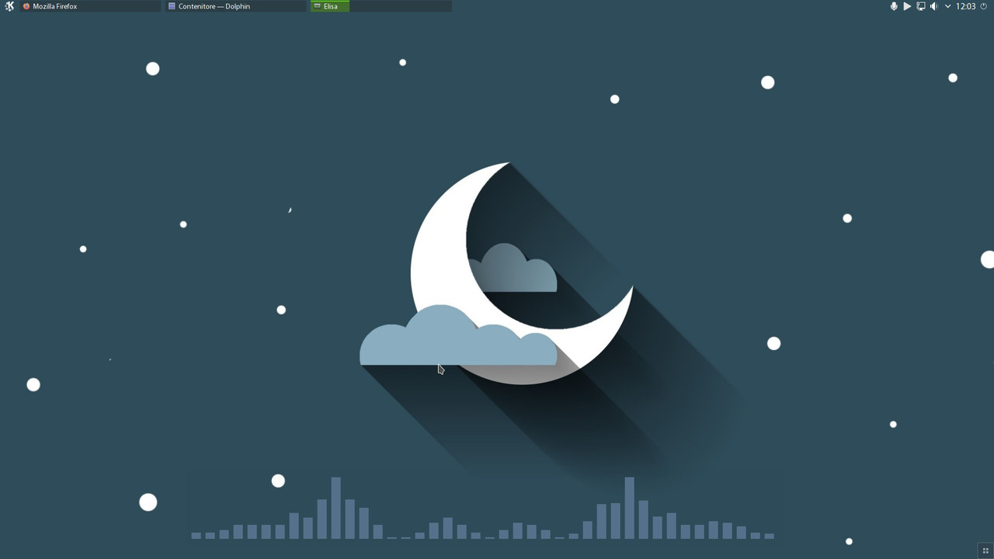This screenshot has height=559, width=994.
Task: Open the KDE application launcher
Action: [9, 6]
